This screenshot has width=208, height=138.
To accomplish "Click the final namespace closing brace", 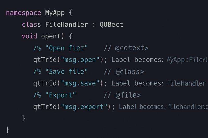I will click(x=8, y=129).
